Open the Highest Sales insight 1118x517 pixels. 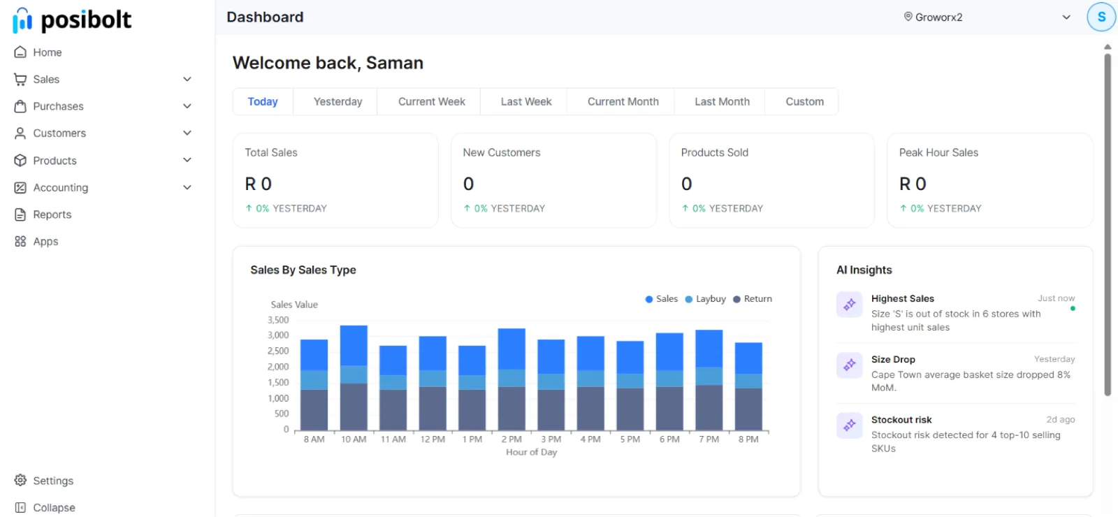956,312
